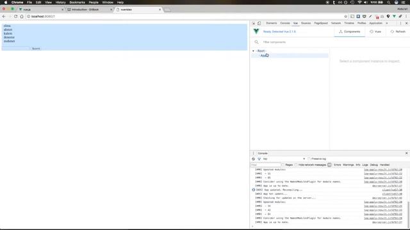
Task: Open Notification Center icon
Action: coord(403,3)
